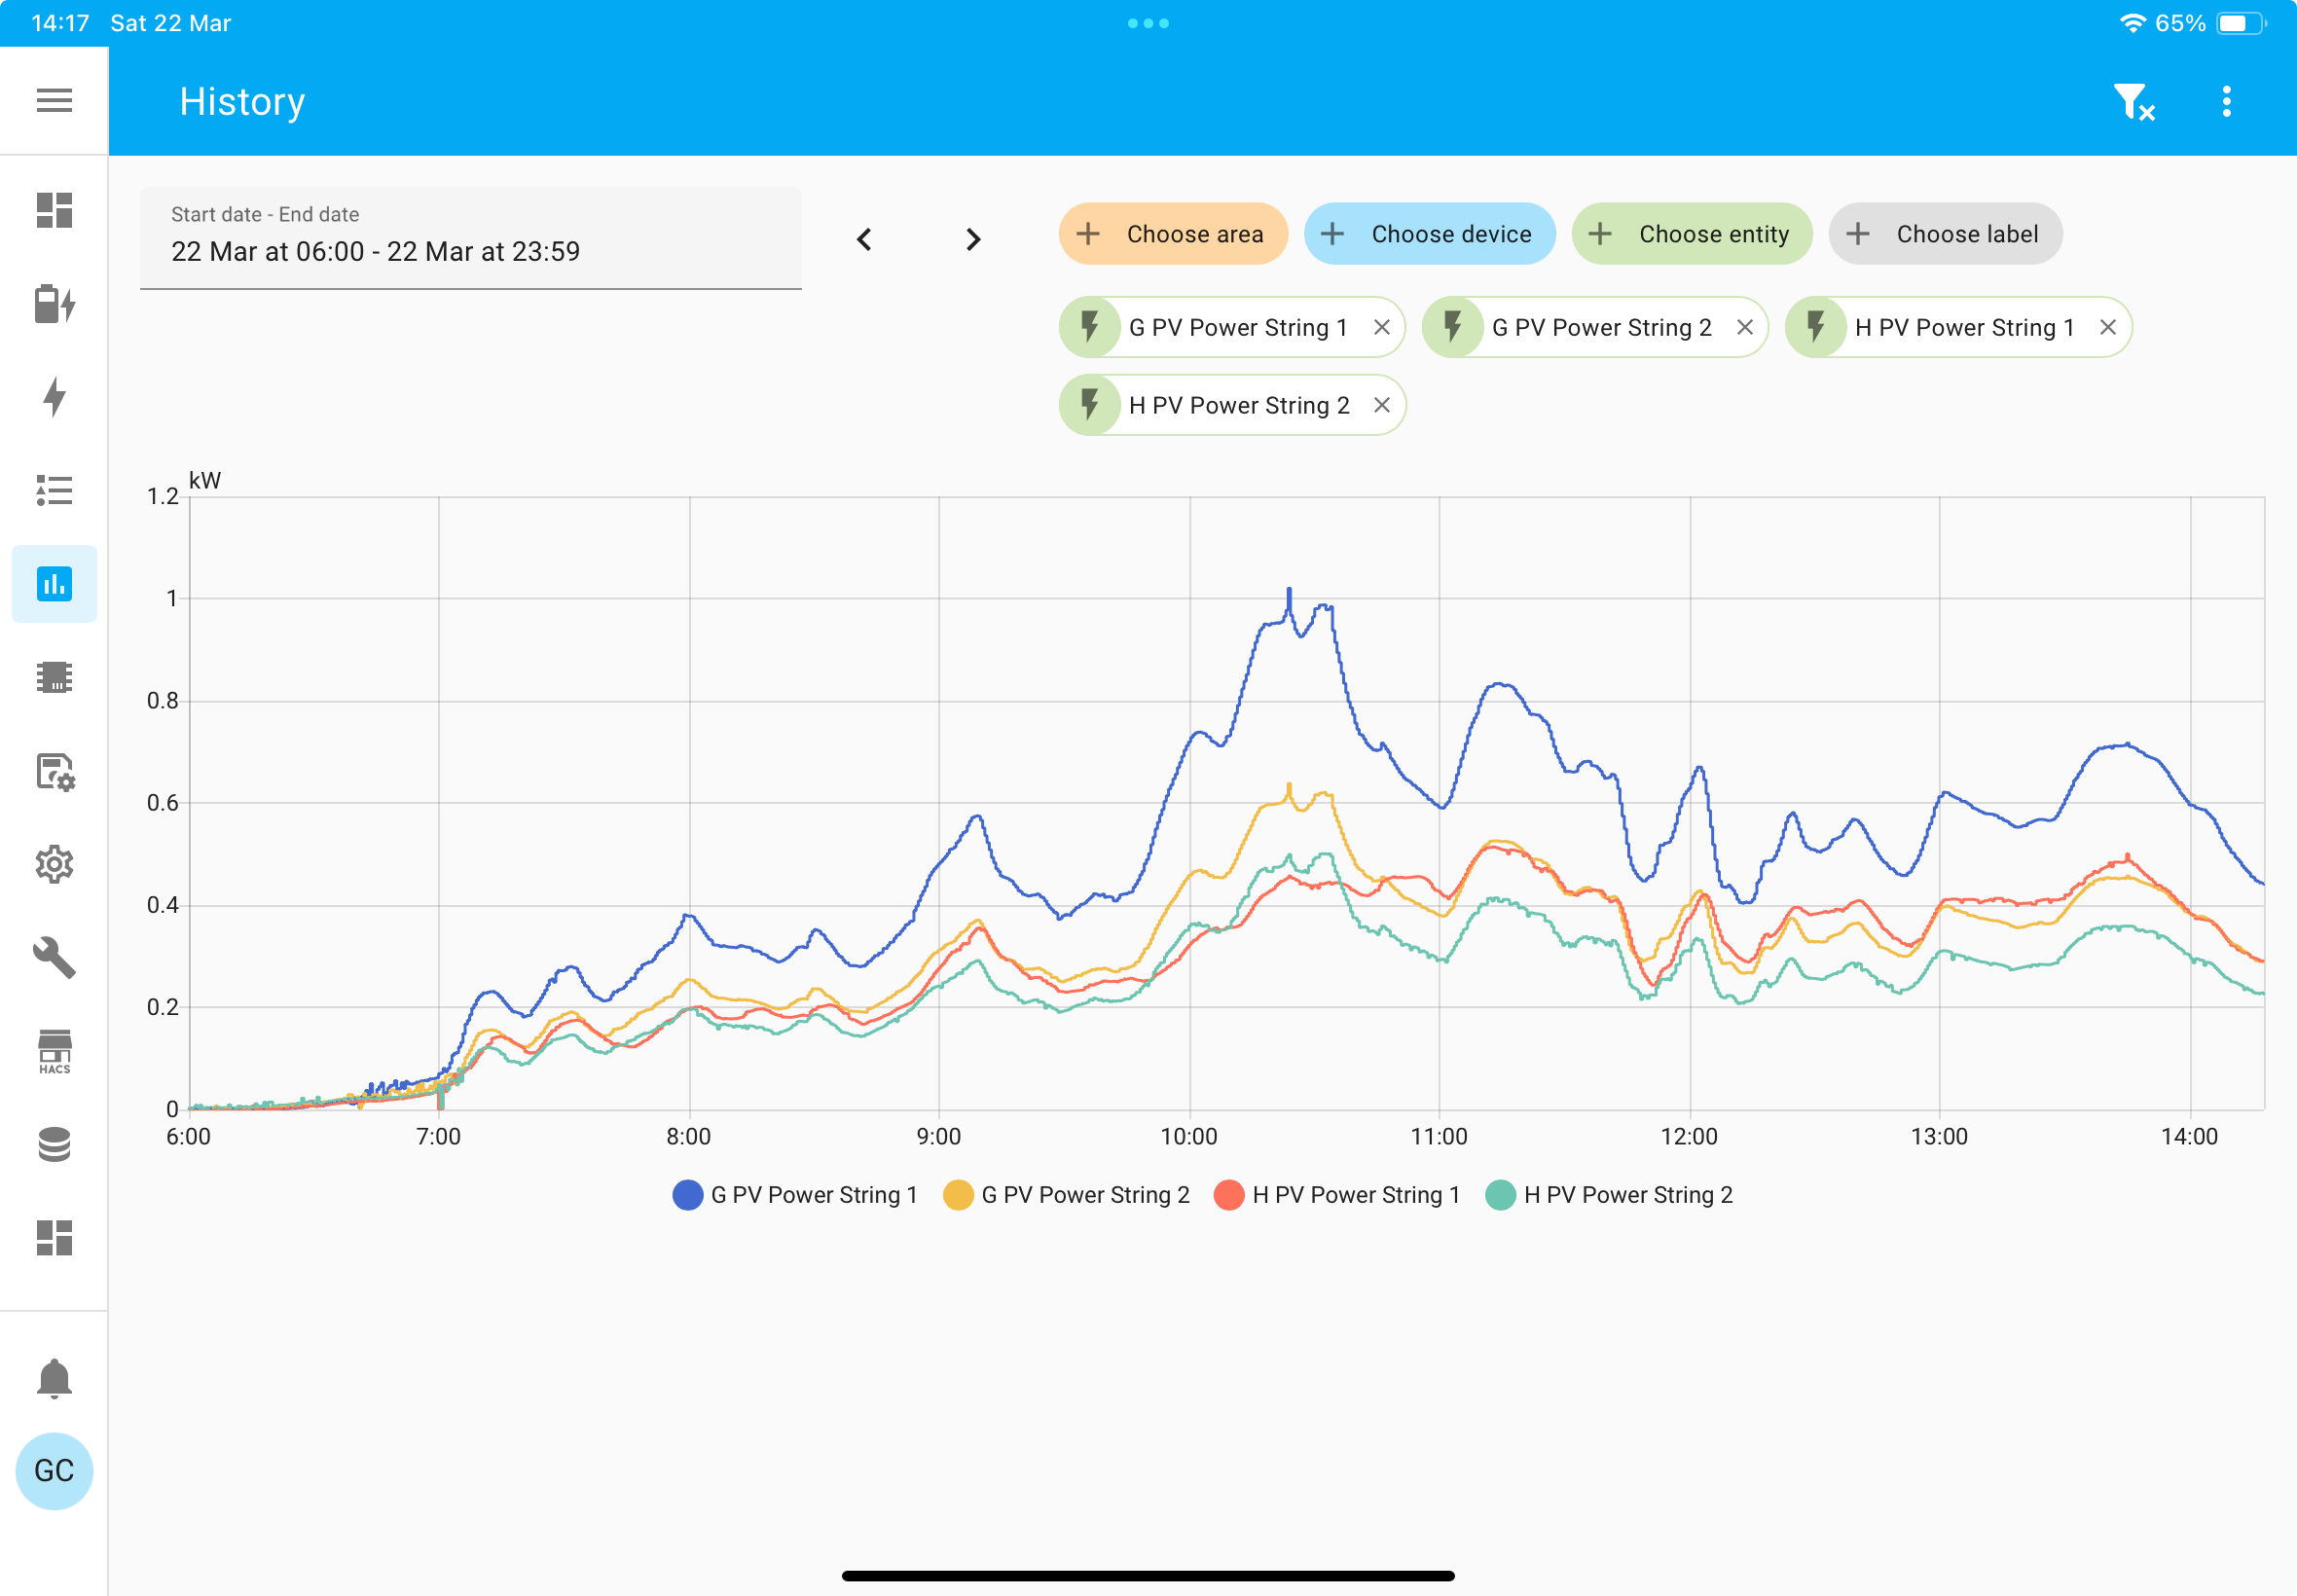Open the database icon in sidebar
Screen dimensions: 2297x1596
(54, 1144)
